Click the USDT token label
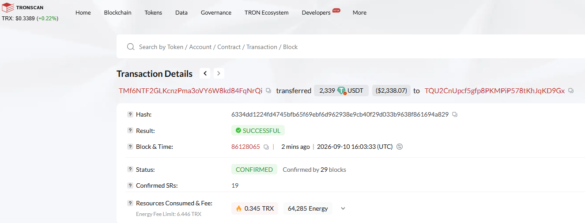 (355, 91)
